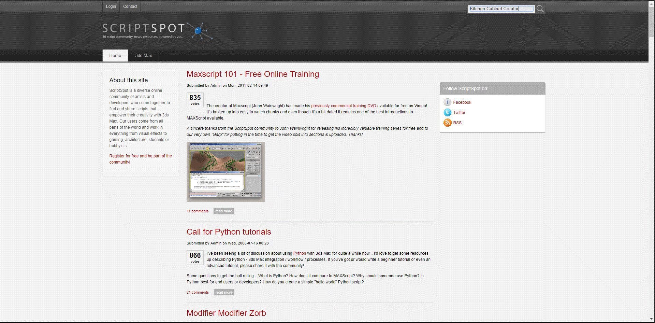Screen dimensions: 655x323
Task: Click the search magnifier icon
Action: [x=540, y=9]
